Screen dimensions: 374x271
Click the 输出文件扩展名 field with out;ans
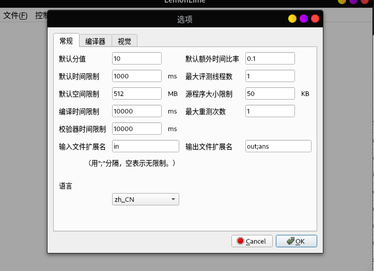pos(278,146)
